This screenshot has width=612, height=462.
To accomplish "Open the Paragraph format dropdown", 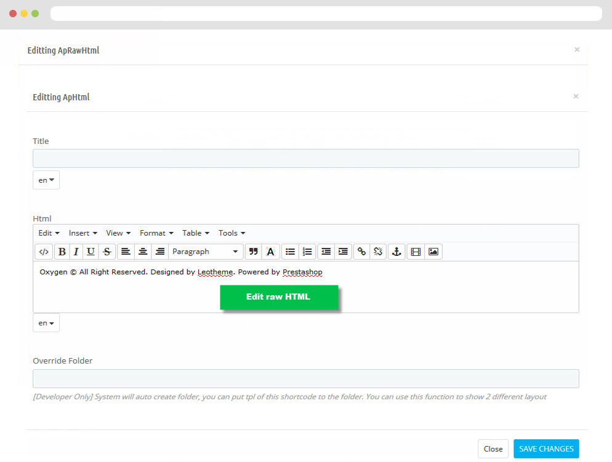I will coord(205,252).
